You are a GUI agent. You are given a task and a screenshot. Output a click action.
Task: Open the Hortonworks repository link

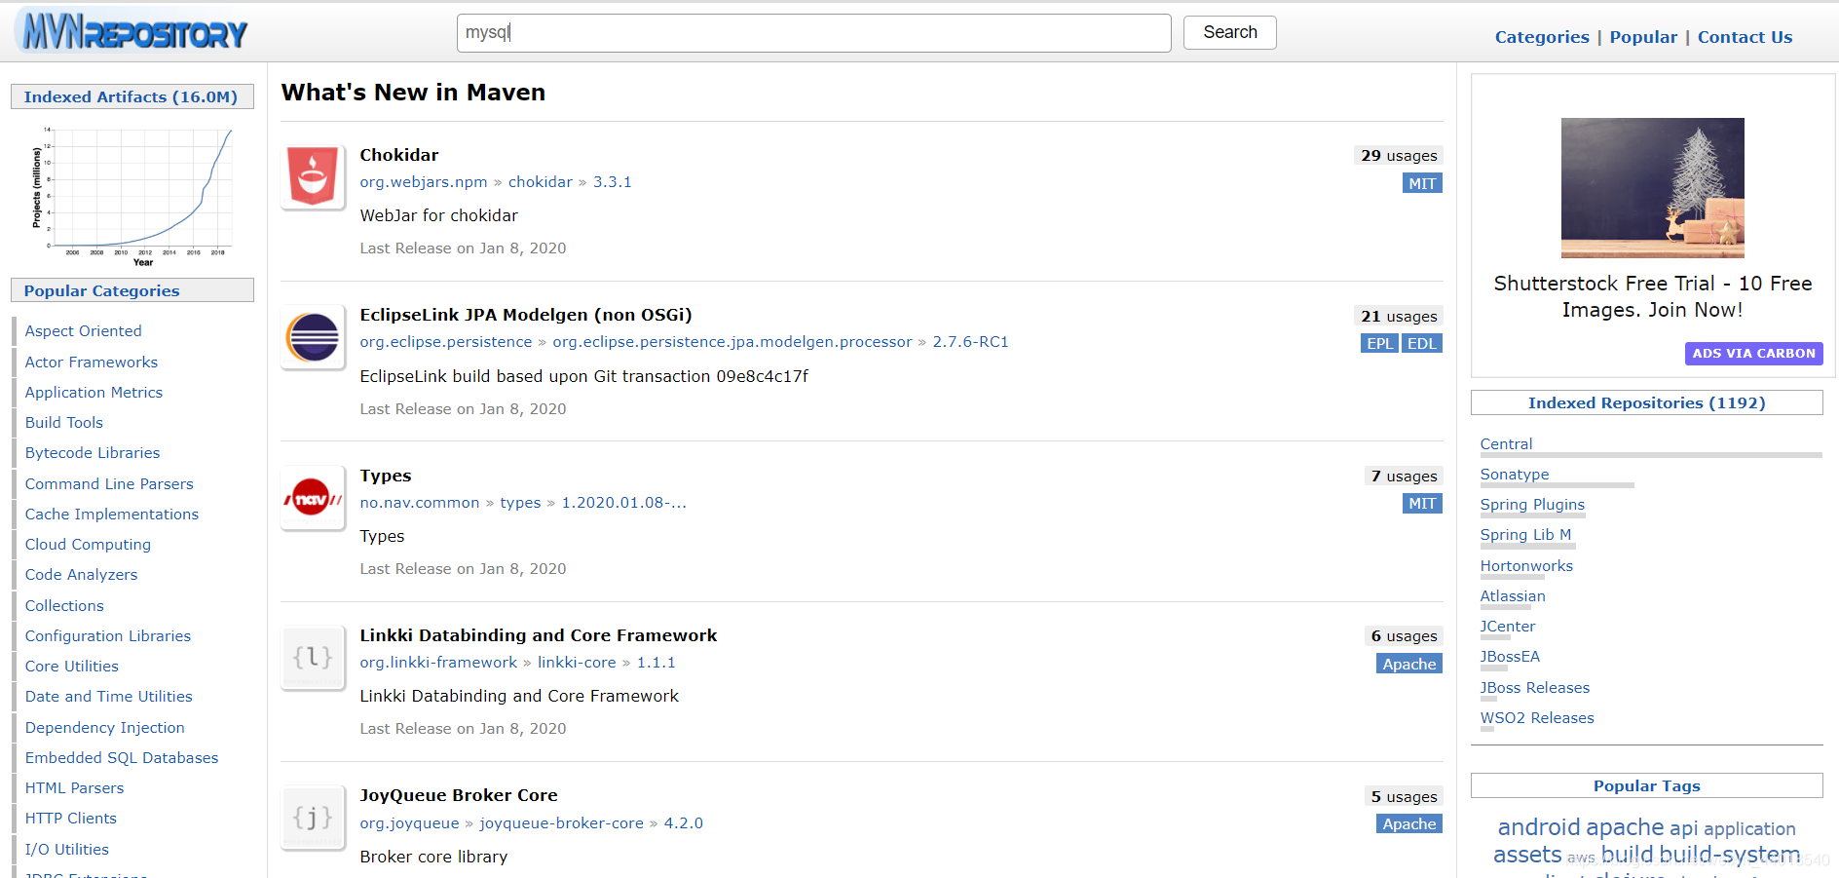1525,566
